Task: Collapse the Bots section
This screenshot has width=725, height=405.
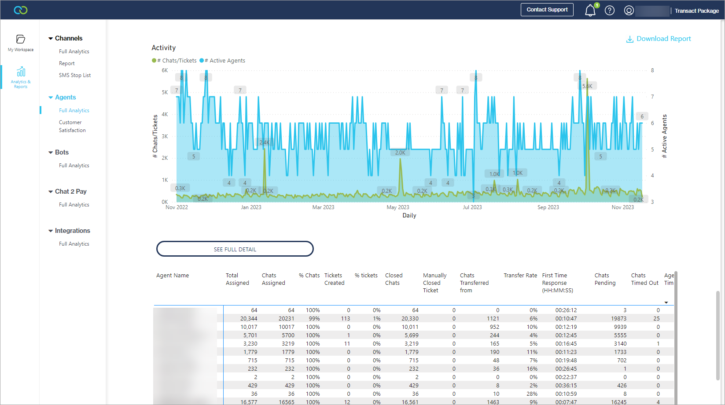Action: click(51, 153)
